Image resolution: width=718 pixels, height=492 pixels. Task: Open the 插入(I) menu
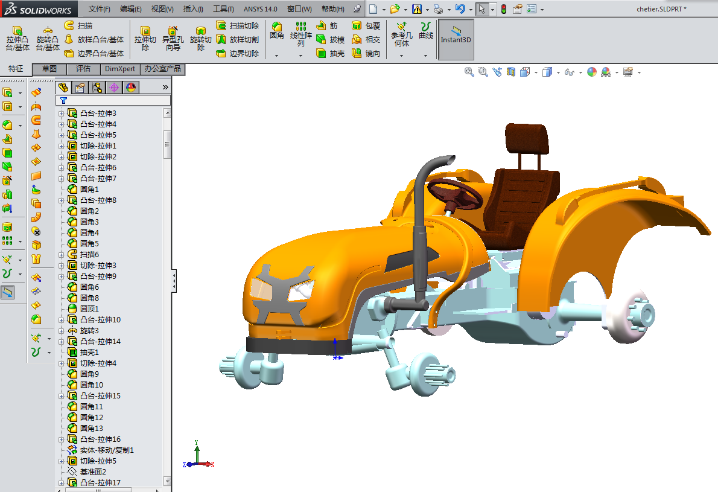coord(193,9)
